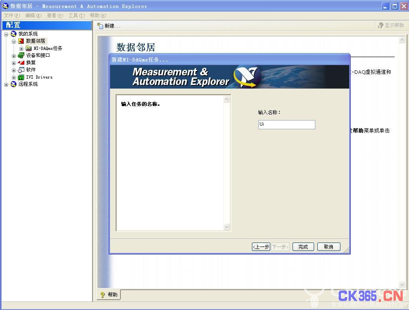The width and height of the screenshot is (409, 310).
Task: Select the 换算 tree label
Action: click(31, 63)
